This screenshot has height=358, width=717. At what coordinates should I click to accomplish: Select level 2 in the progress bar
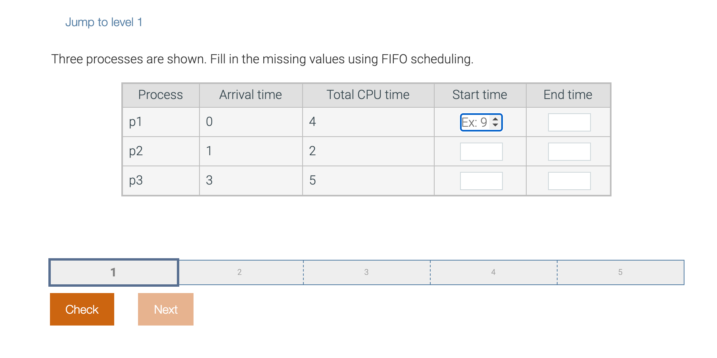[240, 272]
